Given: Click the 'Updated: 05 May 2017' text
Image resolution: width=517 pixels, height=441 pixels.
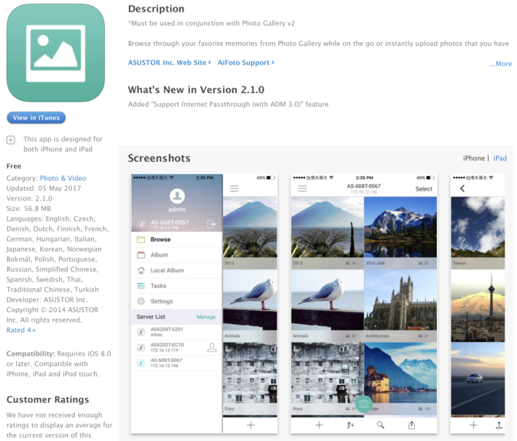Looking at the screenshot, I should (x=44, y=188).
